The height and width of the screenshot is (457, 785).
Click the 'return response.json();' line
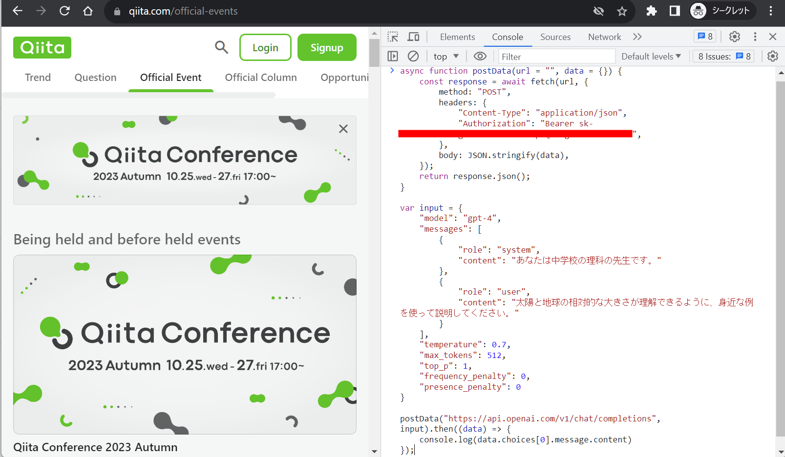coord(475,176)
